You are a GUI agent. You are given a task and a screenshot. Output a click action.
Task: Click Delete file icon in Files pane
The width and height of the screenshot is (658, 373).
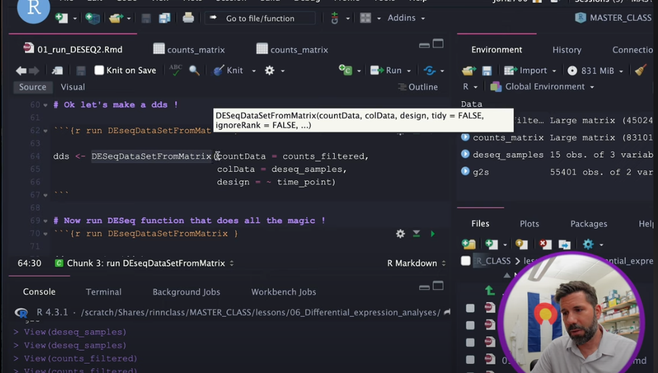[545, 244]
